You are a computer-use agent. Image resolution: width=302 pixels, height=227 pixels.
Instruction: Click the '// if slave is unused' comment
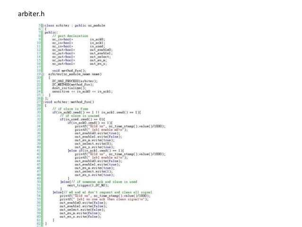pos(80,116)
